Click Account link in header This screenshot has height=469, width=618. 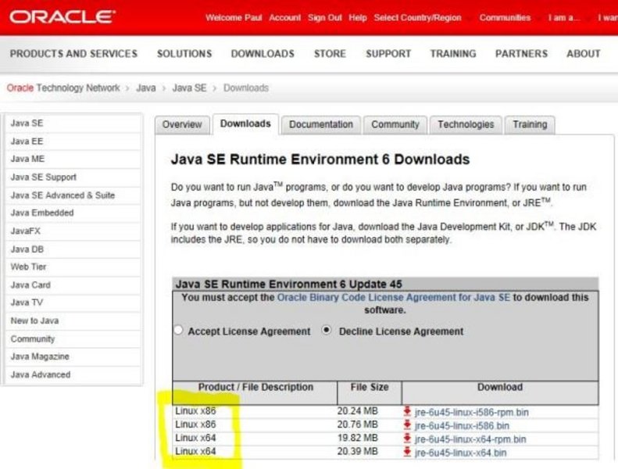click(x=285, y=18)
